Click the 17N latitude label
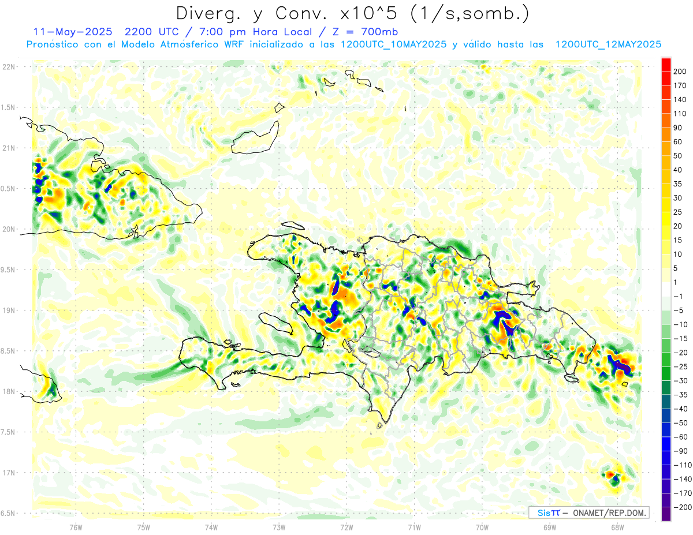693x535 pixels. [x=9, y=473]
